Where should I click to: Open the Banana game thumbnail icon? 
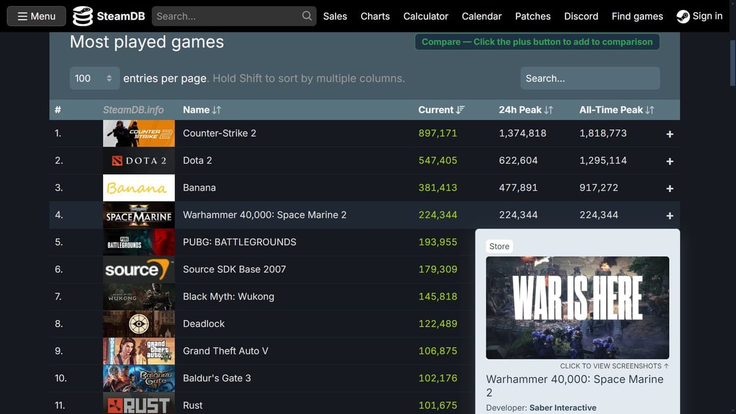click(x=139, y=188)
